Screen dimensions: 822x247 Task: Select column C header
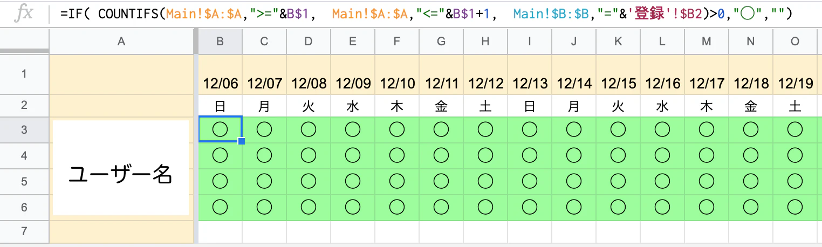pos(264,41)
